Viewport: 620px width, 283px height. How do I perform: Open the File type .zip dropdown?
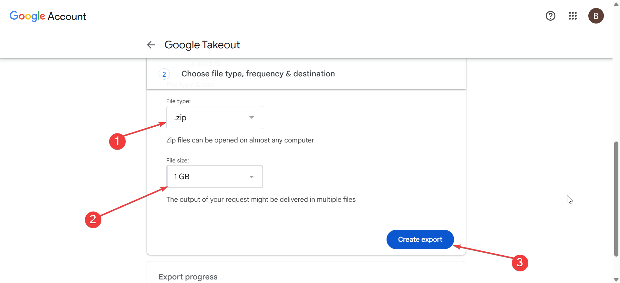coord(214,118)
